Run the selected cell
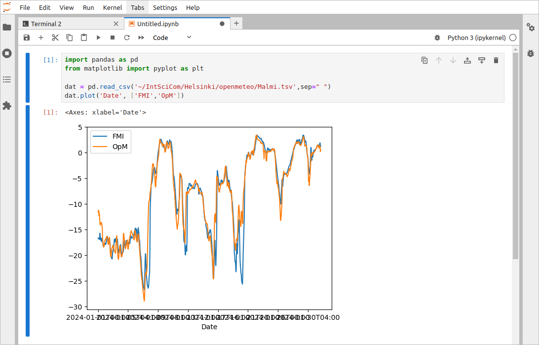The image size is (539, 345). point(98,38)
